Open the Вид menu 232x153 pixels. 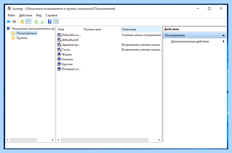pos(39,15)
